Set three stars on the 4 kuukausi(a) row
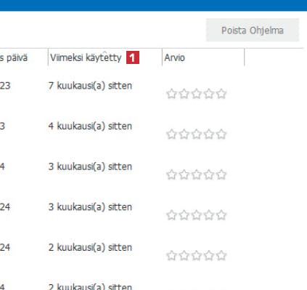This screenshot has height=290, width=307. 197,134
